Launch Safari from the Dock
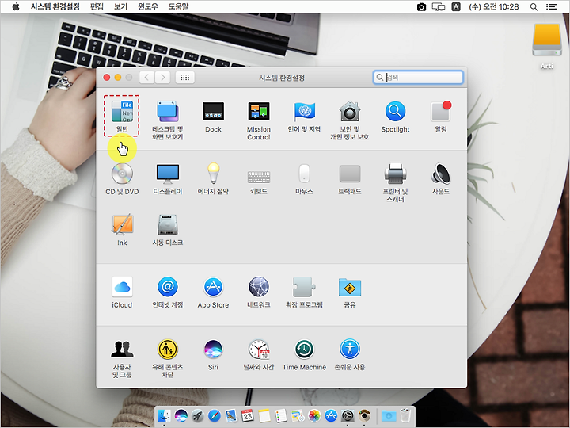The image size is (570, 428). pos(214,415)
